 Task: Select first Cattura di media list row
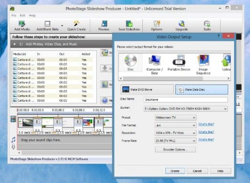click(53, 60)
